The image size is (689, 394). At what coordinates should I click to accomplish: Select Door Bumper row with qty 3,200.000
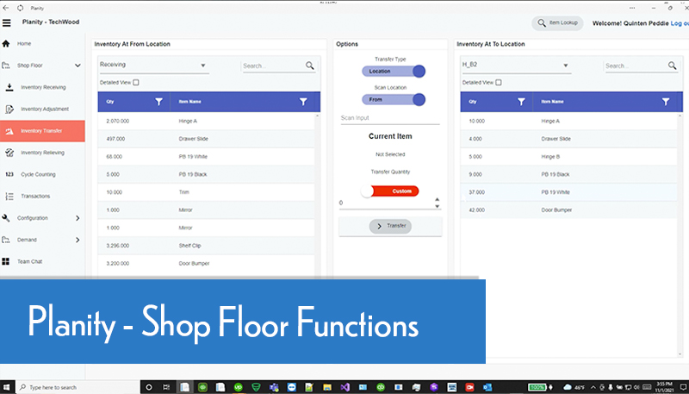click(x=206, y=264)
